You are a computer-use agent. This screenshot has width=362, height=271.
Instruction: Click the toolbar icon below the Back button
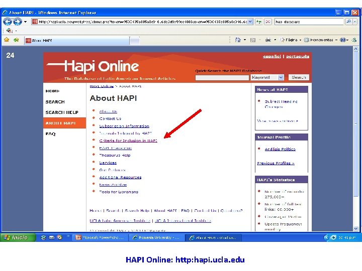(9, 31)
